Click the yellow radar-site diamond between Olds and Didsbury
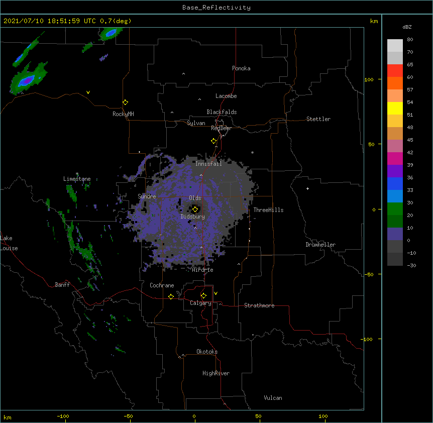 click(195, 209)
